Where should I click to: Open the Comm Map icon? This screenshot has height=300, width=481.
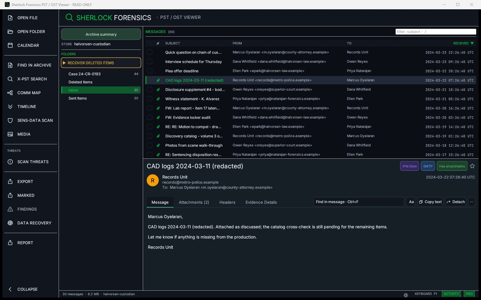tap(10, 93)
